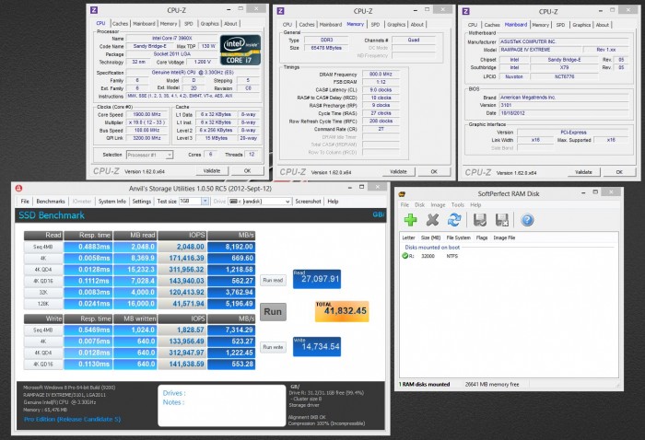Select the Memory tab in Memory tab CPU-Z window
The height and width of the screenshot is (440, 645).
click(355, 24)
